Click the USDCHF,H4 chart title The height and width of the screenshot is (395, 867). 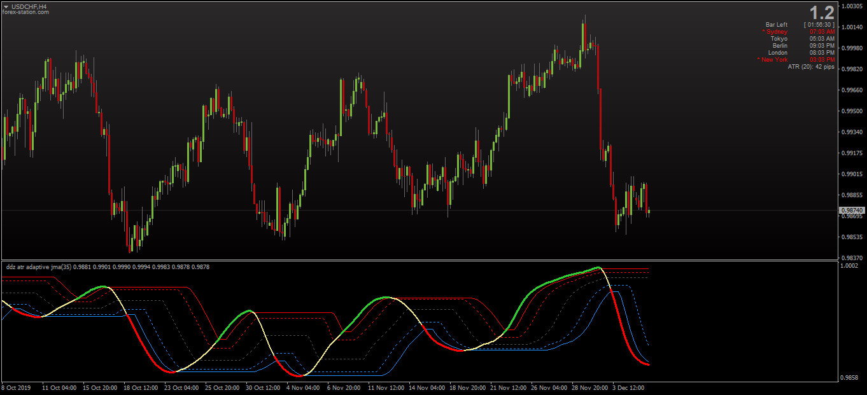[29, 6]
